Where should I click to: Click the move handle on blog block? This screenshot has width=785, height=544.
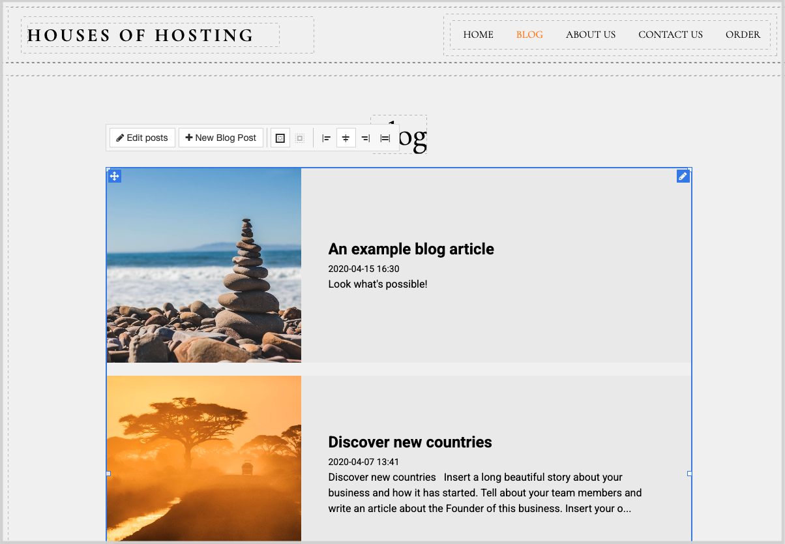click(x=115, y=176)
